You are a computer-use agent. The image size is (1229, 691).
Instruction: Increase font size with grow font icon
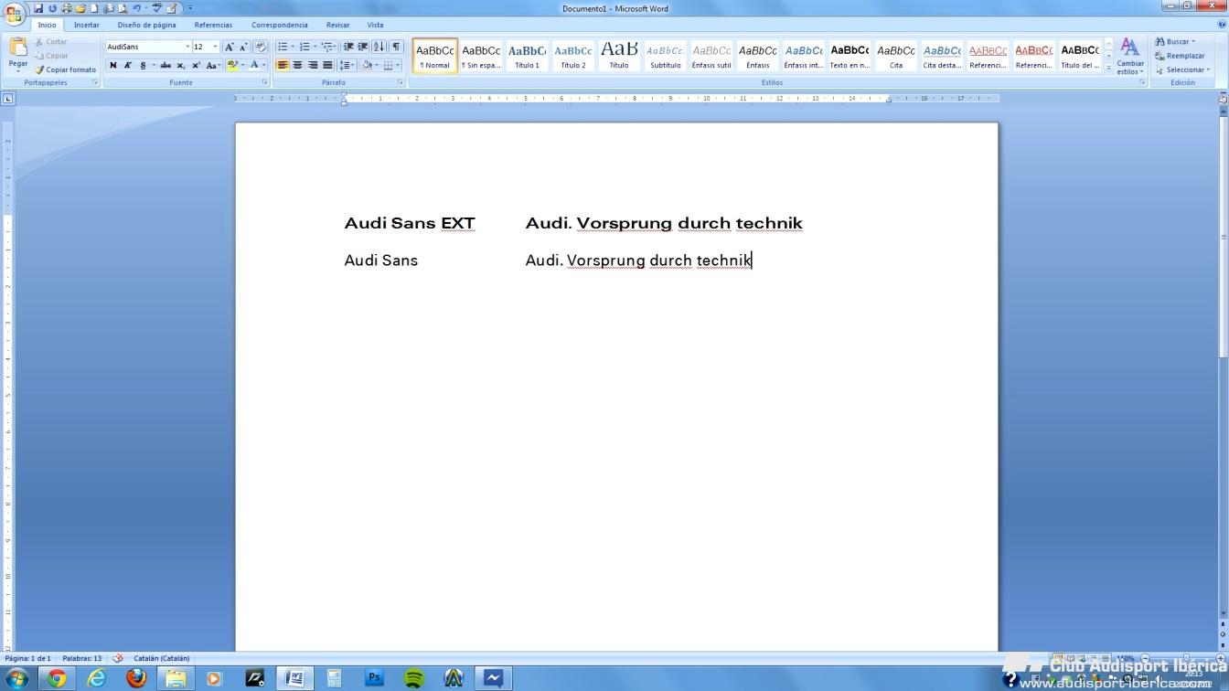click(229, 47)
